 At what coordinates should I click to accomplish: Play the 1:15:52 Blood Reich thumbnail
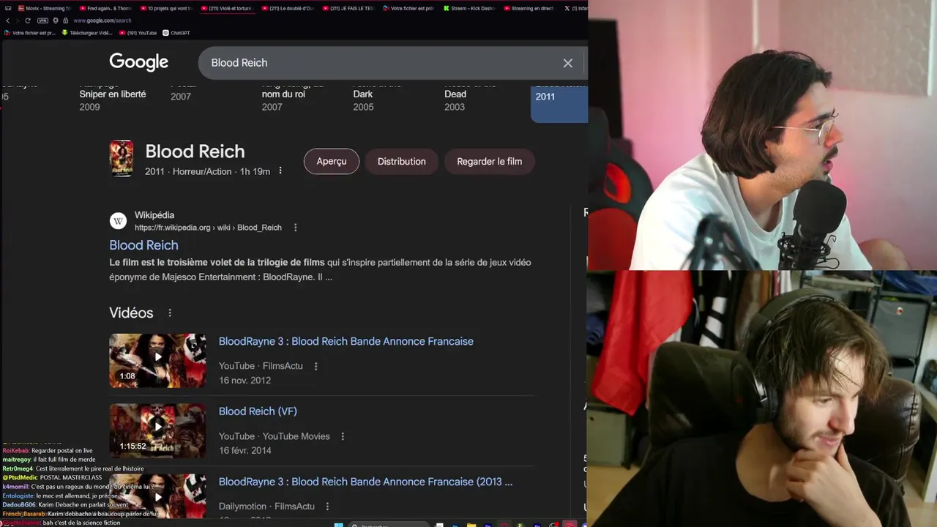(157, 431)
